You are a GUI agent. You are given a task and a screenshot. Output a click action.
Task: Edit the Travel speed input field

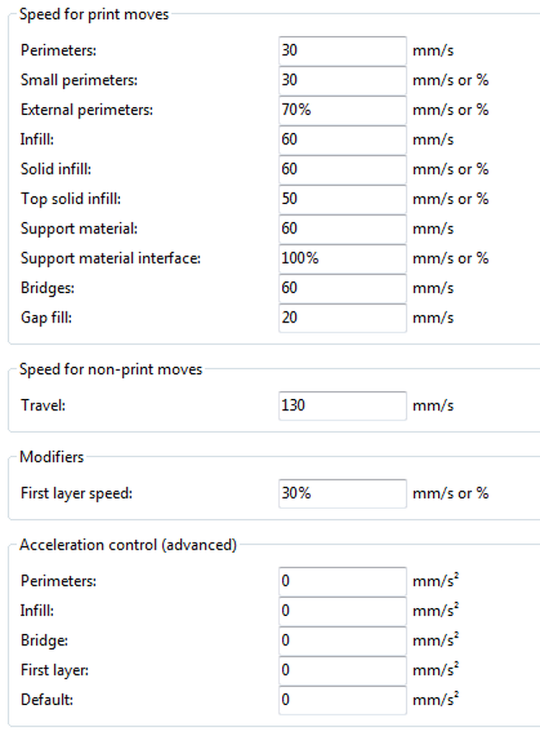coord(343,405)
